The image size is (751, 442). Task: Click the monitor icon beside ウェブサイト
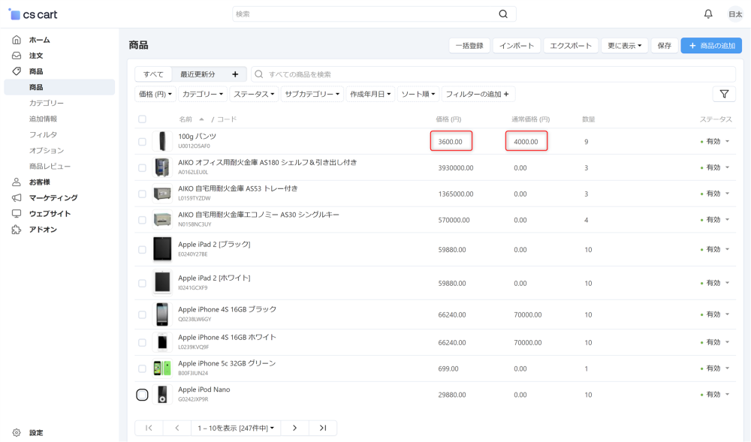pos(17,213)
